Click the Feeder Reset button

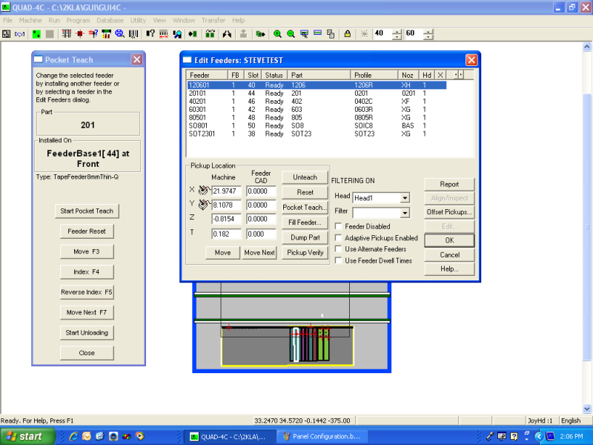[87, 231]
